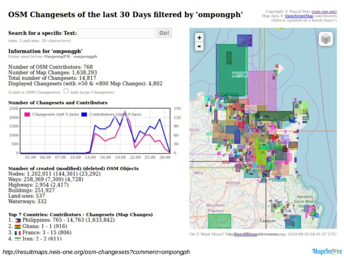The width and height of the screenshot is (344, 258).
Task: Click the Iran country entry text
Action: click(42, 238)
